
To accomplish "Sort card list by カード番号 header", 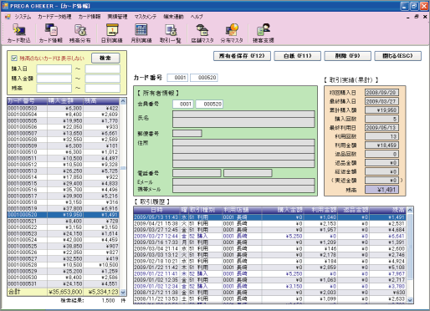I will pyautogui.click(x=27, y=101).
